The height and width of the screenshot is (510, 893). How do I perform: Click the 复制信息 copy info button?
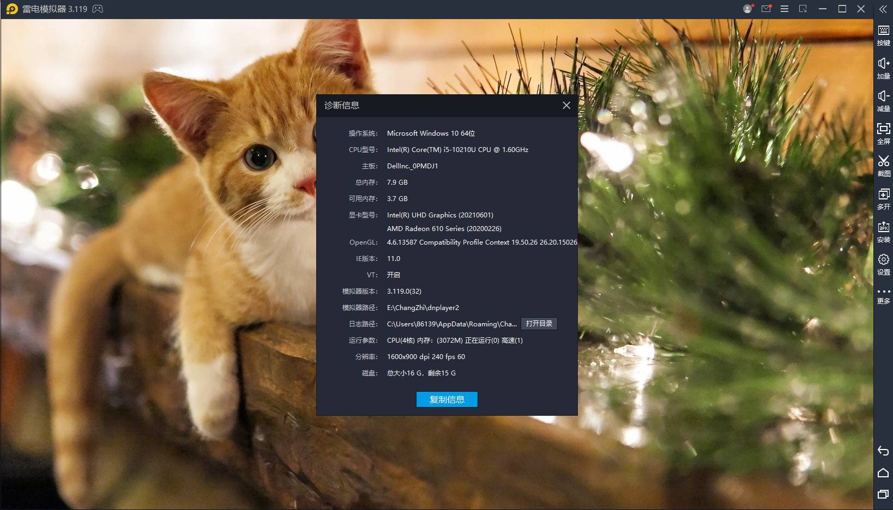(446, 399)
